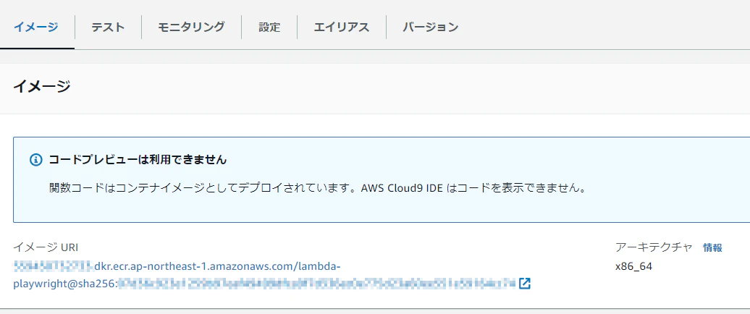Click the blurred sha256 hash value

pyautogui.click(x=317, y=284)
